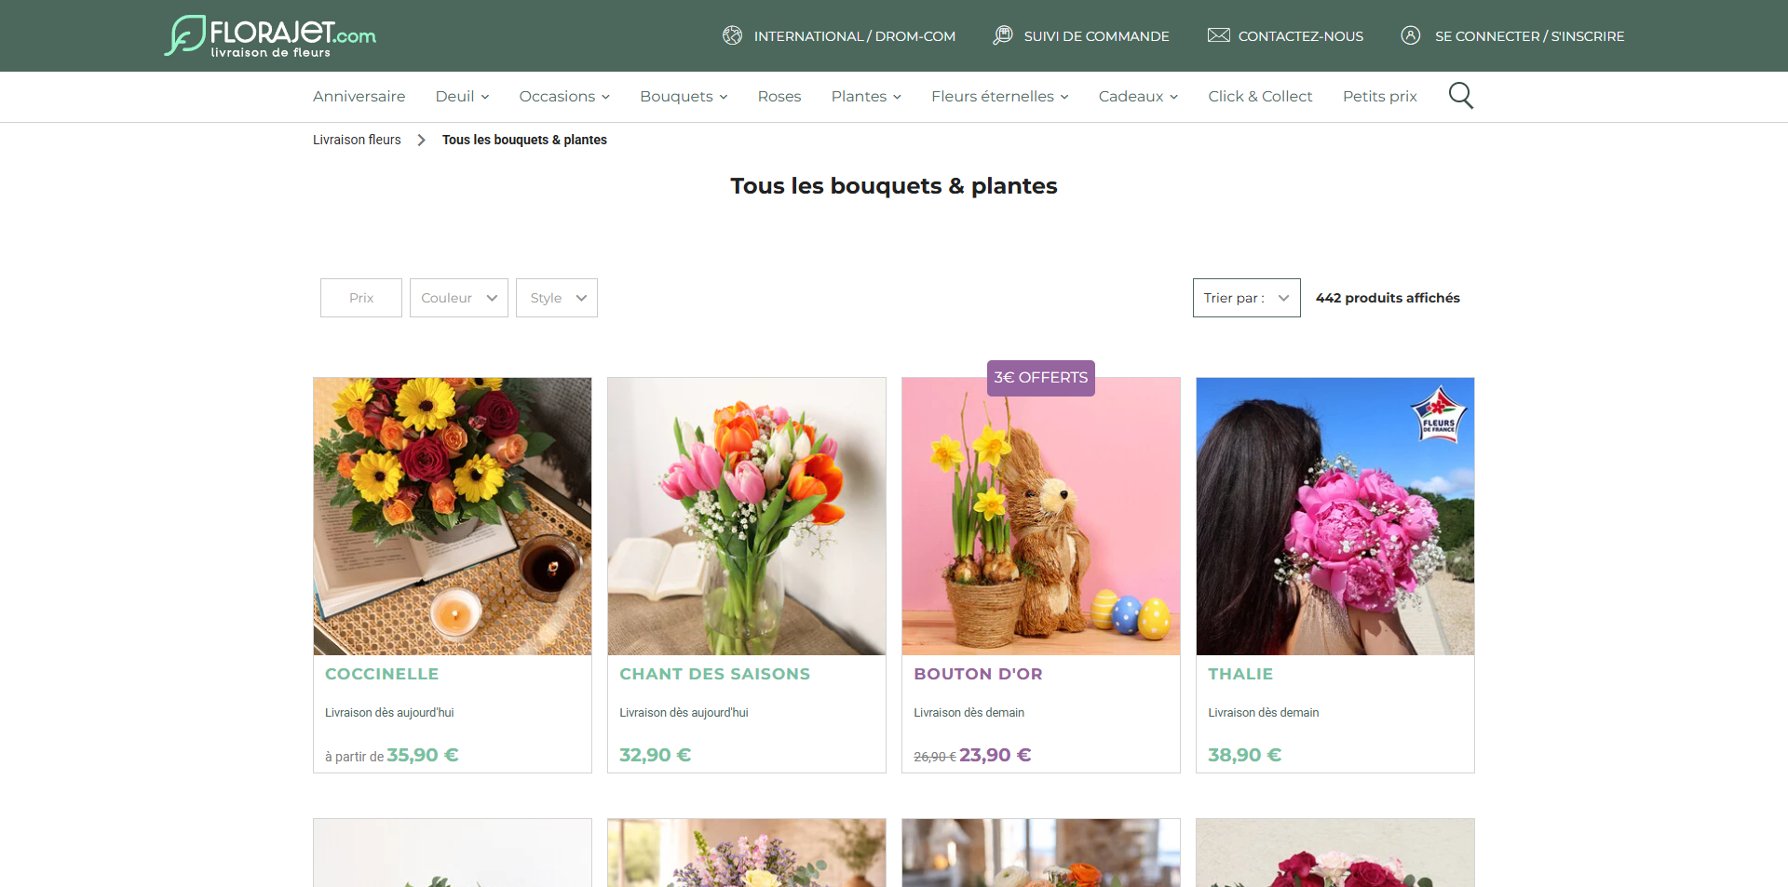Click the Prix filter button
The width and height of the screenshot is (1788, 887).
tap(361, 298)
